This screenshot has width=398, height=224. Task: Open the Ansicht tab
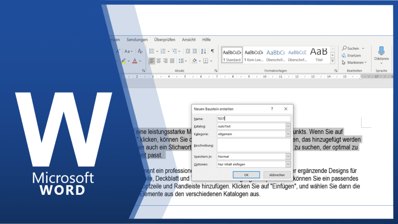coord(189,40)
